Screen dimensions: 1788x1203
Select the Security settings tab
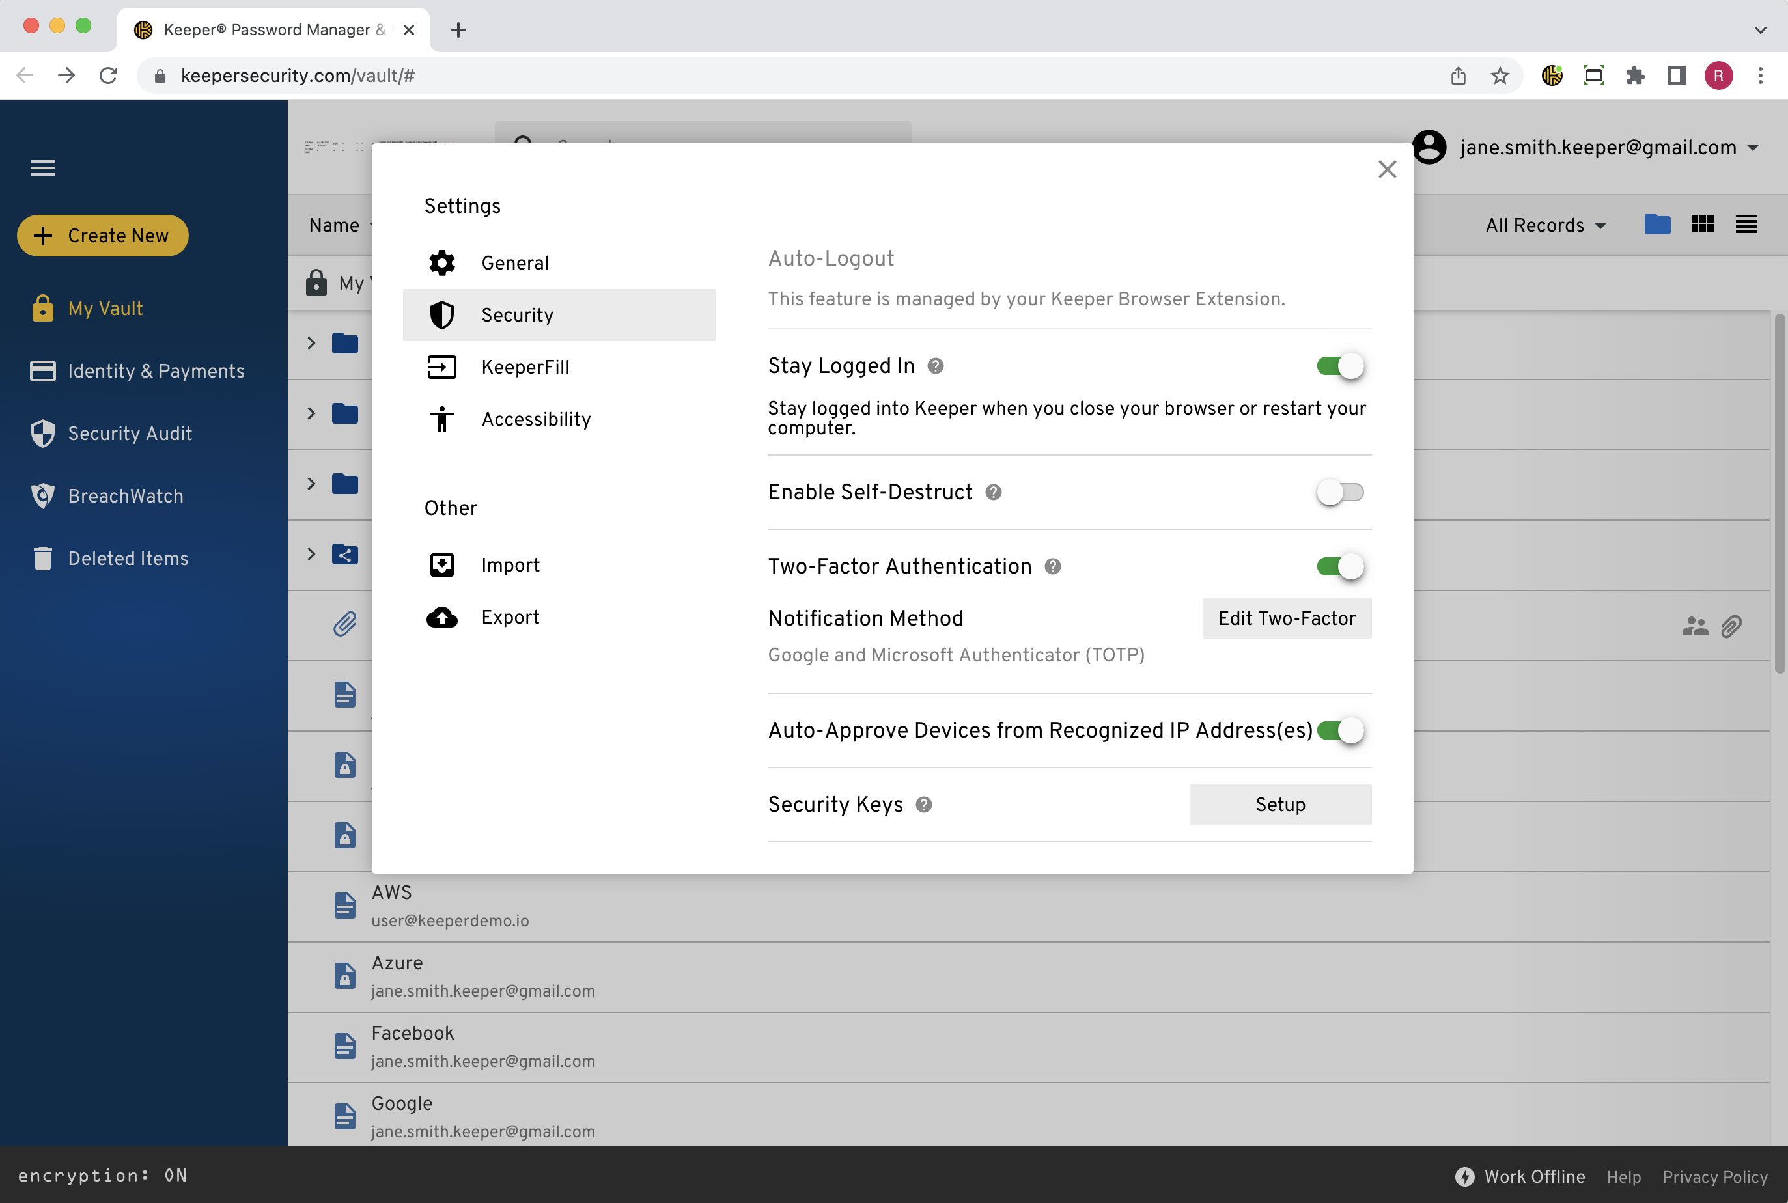click(x=559, y=314)
